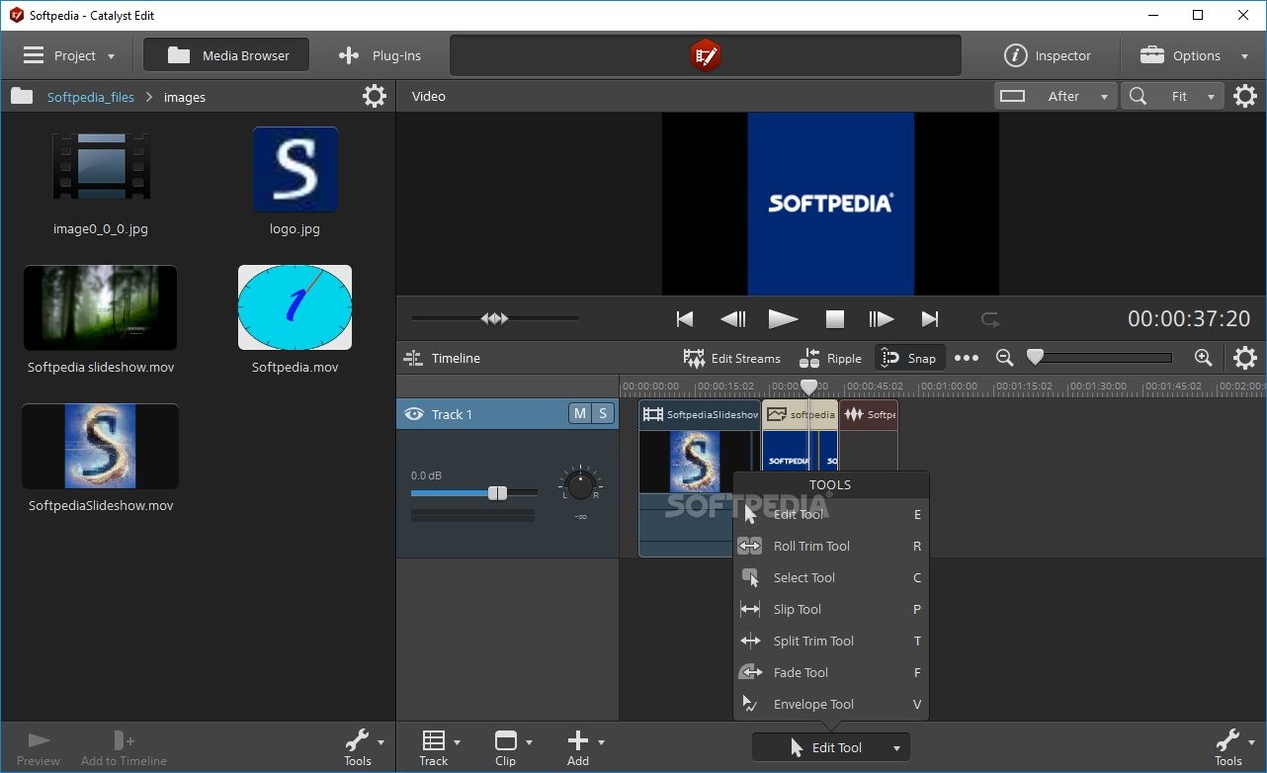Click the red Catalyst Edit logo icon
The height and width of the screenshot is (773, 1267).
click(x=705, y=55)
